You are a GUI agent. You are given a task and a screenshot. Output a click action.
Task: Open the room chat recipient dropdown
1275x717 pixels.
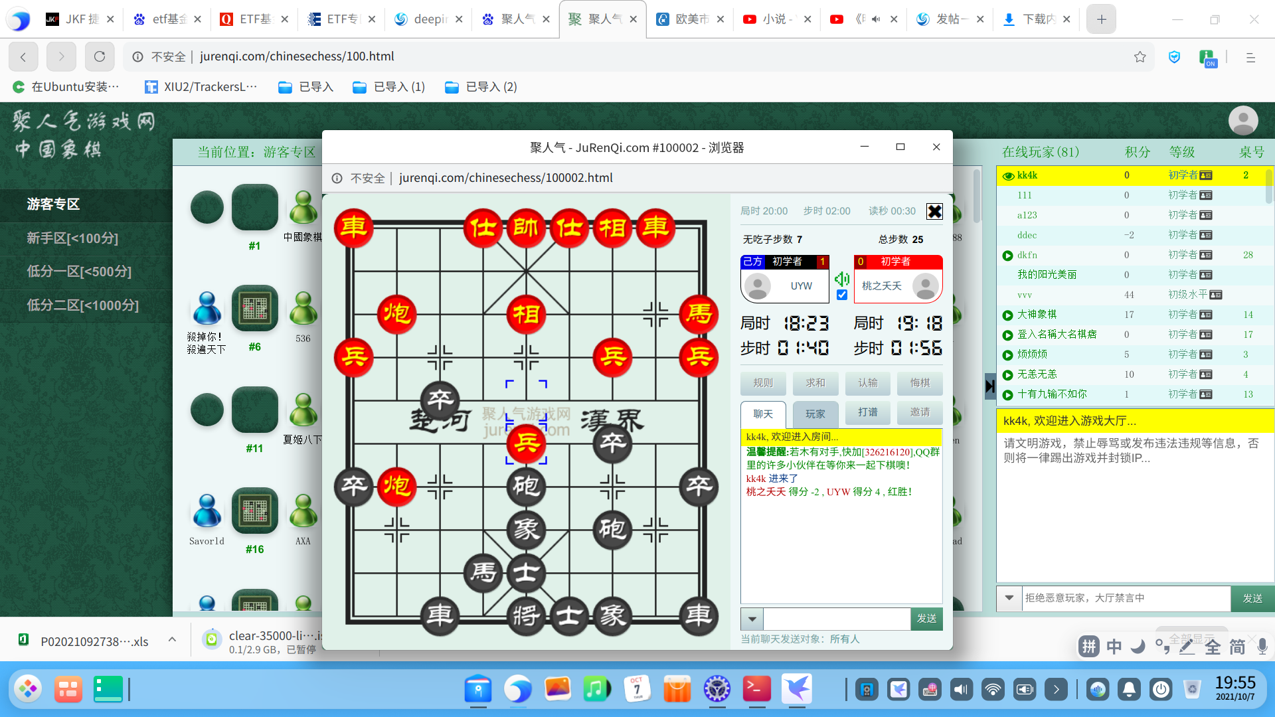[752, 619]
